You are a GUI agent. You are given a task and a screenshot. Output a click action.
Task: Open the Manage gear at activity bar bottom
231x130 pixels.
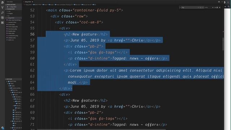[x=3, y=128]
